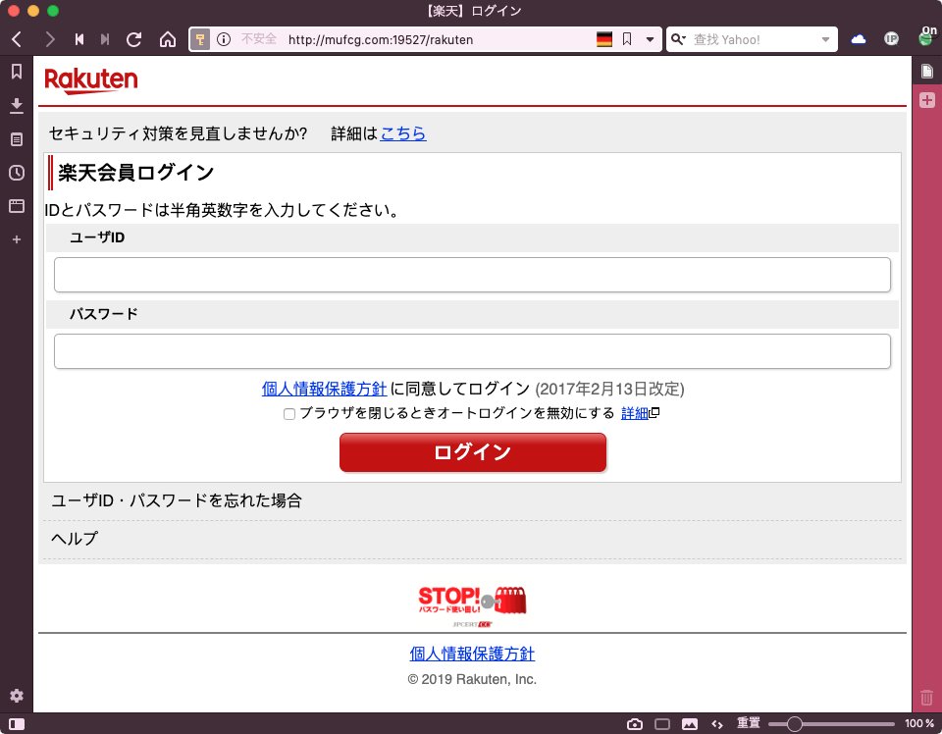
Task: Click the 100 % zoom level text
Action: 919,723
